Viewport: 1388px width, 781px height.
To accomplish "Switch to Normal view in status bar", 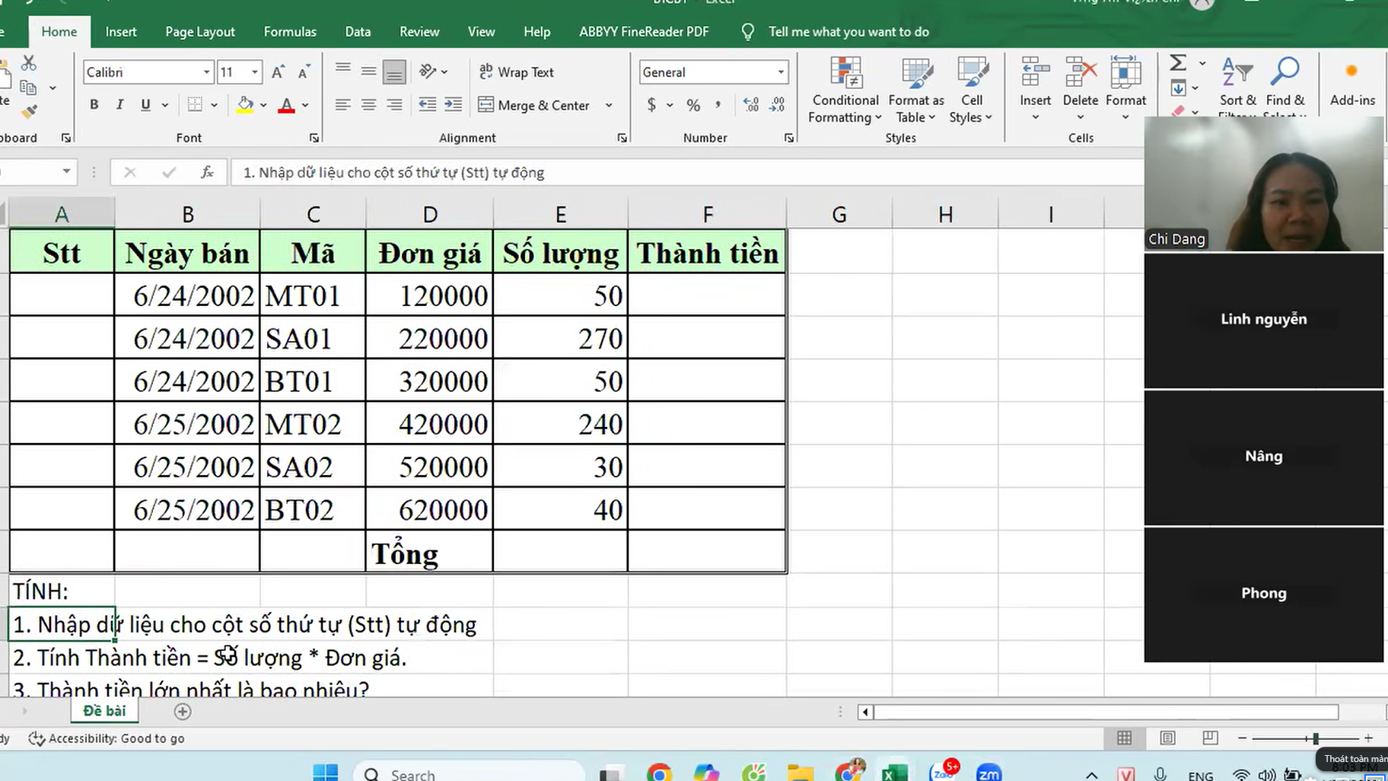I will click(1125, 738).
